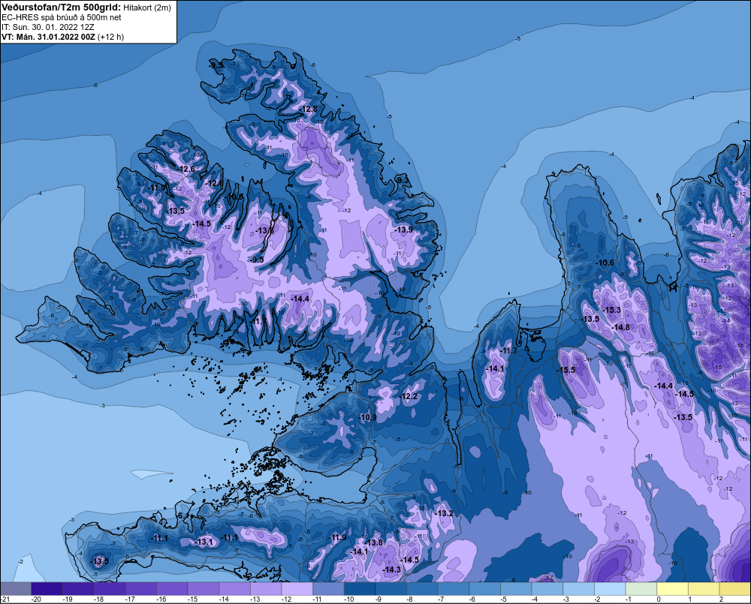The width and height of the screenshot is (751, 604).
Task: Click the -12.8 temperature value
Action: click(x=309, y=109)
